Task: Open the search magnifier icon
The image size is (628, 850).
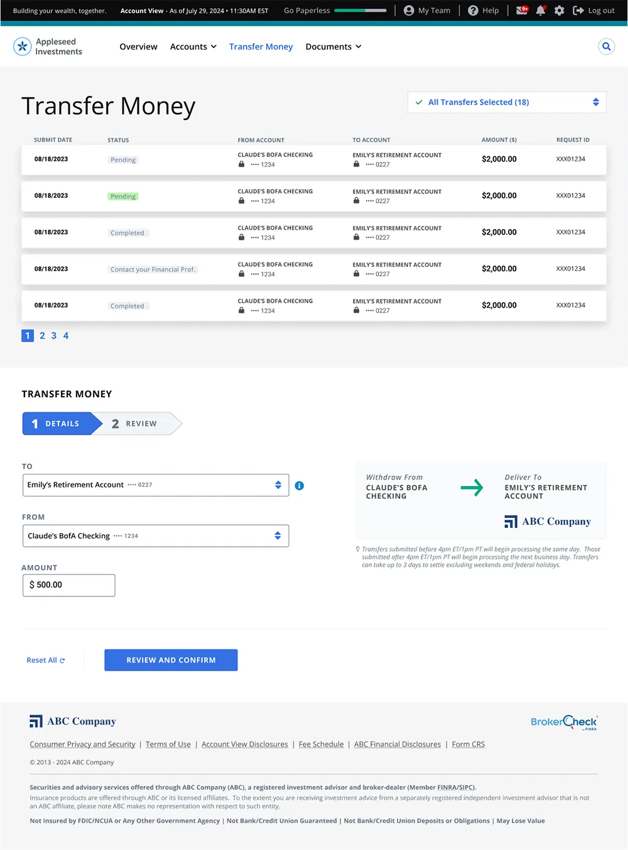Action: [607, 46]
